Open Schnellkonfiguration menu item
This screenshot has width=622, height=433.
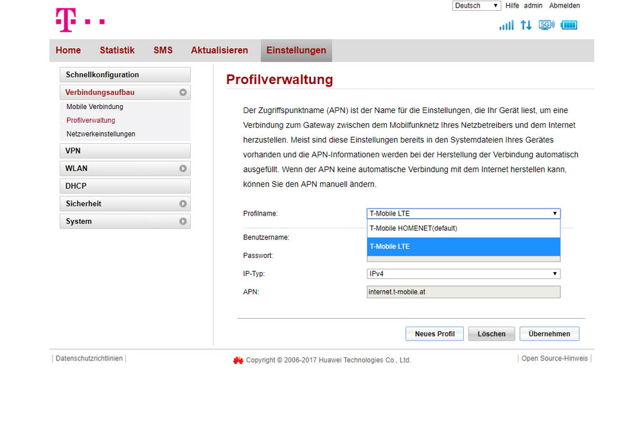[125, 74]
